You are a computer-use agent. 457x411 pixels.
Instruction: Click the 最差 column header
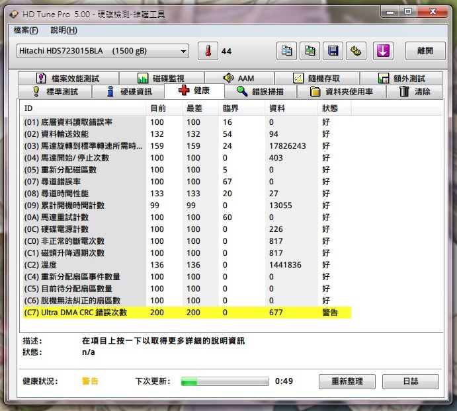click(x=200, y=108)
